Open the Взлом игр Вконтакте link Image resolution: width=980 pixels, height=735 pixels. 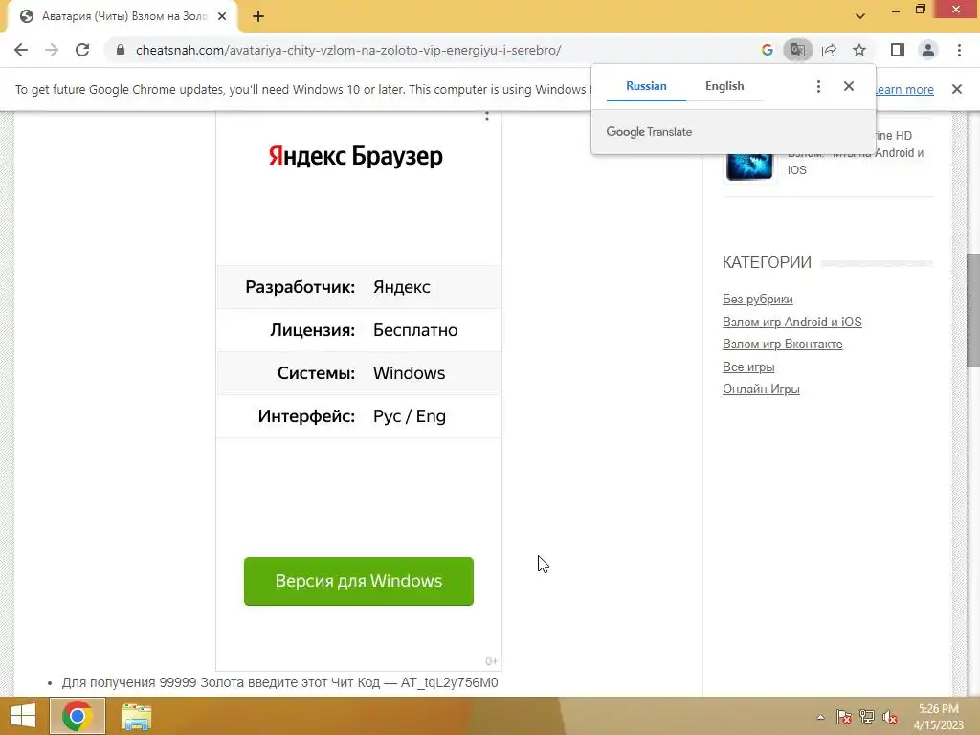tap(783, 345)
